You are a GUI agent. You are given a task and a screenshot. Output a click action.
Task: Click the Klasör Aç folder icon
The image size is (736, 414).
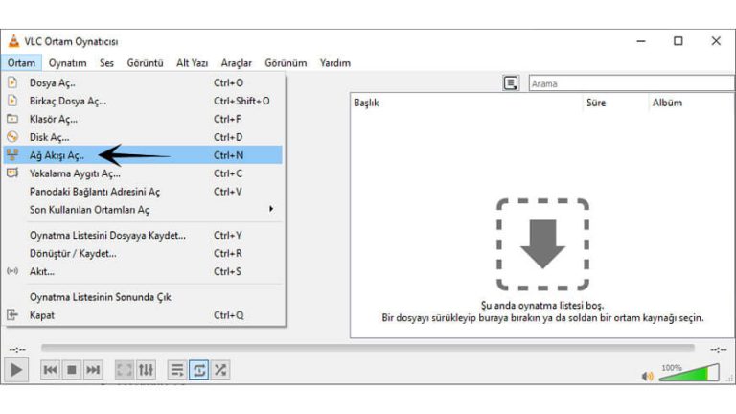coord(12,119)
